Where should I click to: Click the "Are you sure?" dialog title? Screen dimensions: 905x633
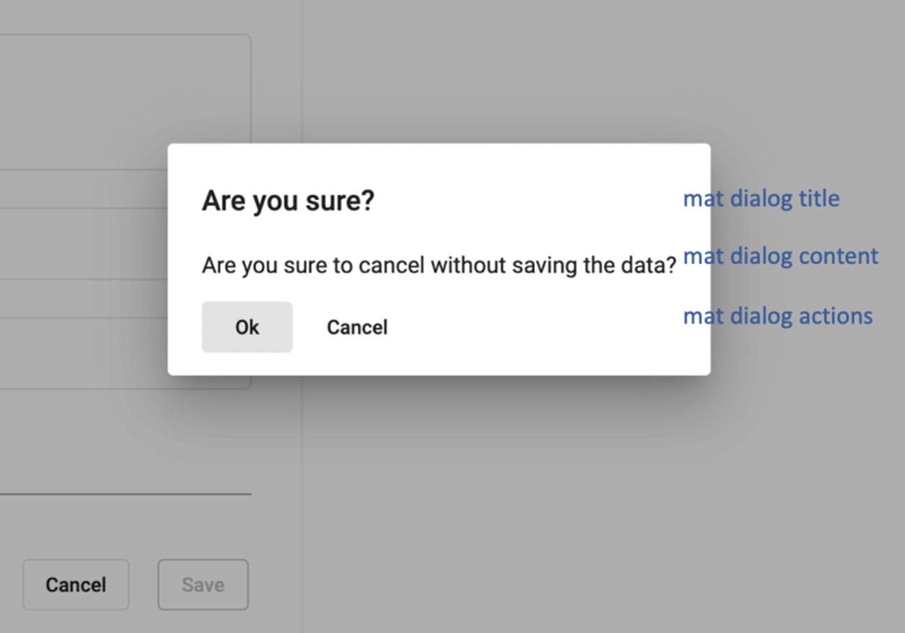pos(288,201)
